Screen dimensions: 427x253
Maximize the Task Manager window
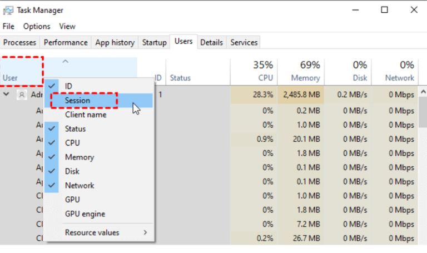[384, 10]
